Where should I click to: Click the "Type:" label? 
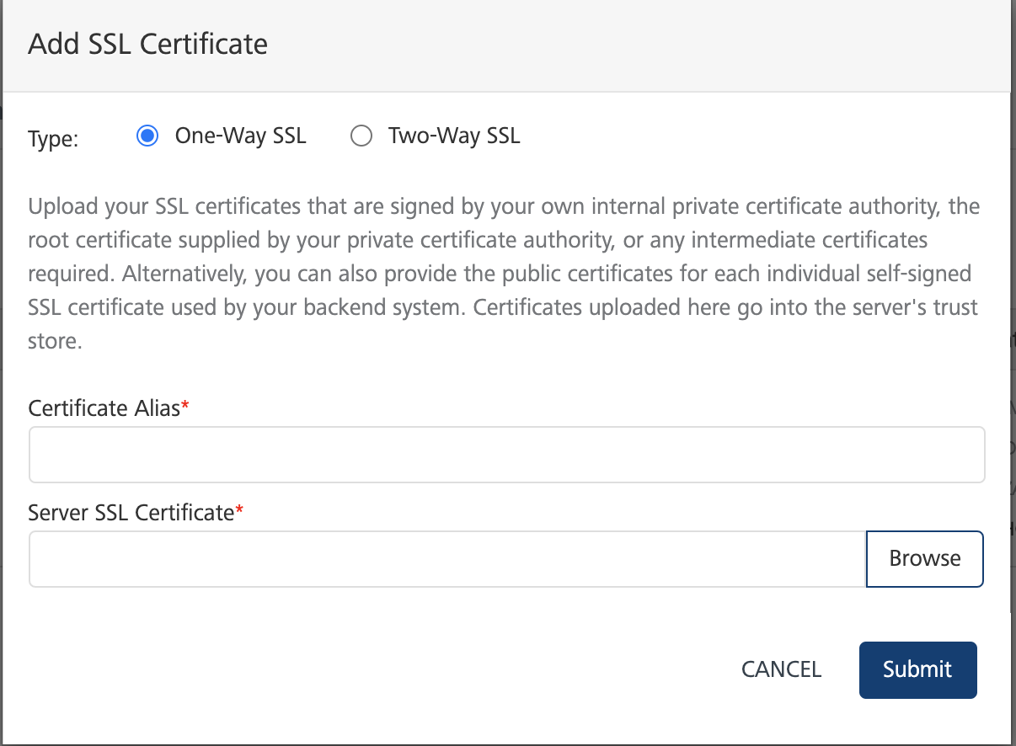pyautogui.click(x=53, y=139)
